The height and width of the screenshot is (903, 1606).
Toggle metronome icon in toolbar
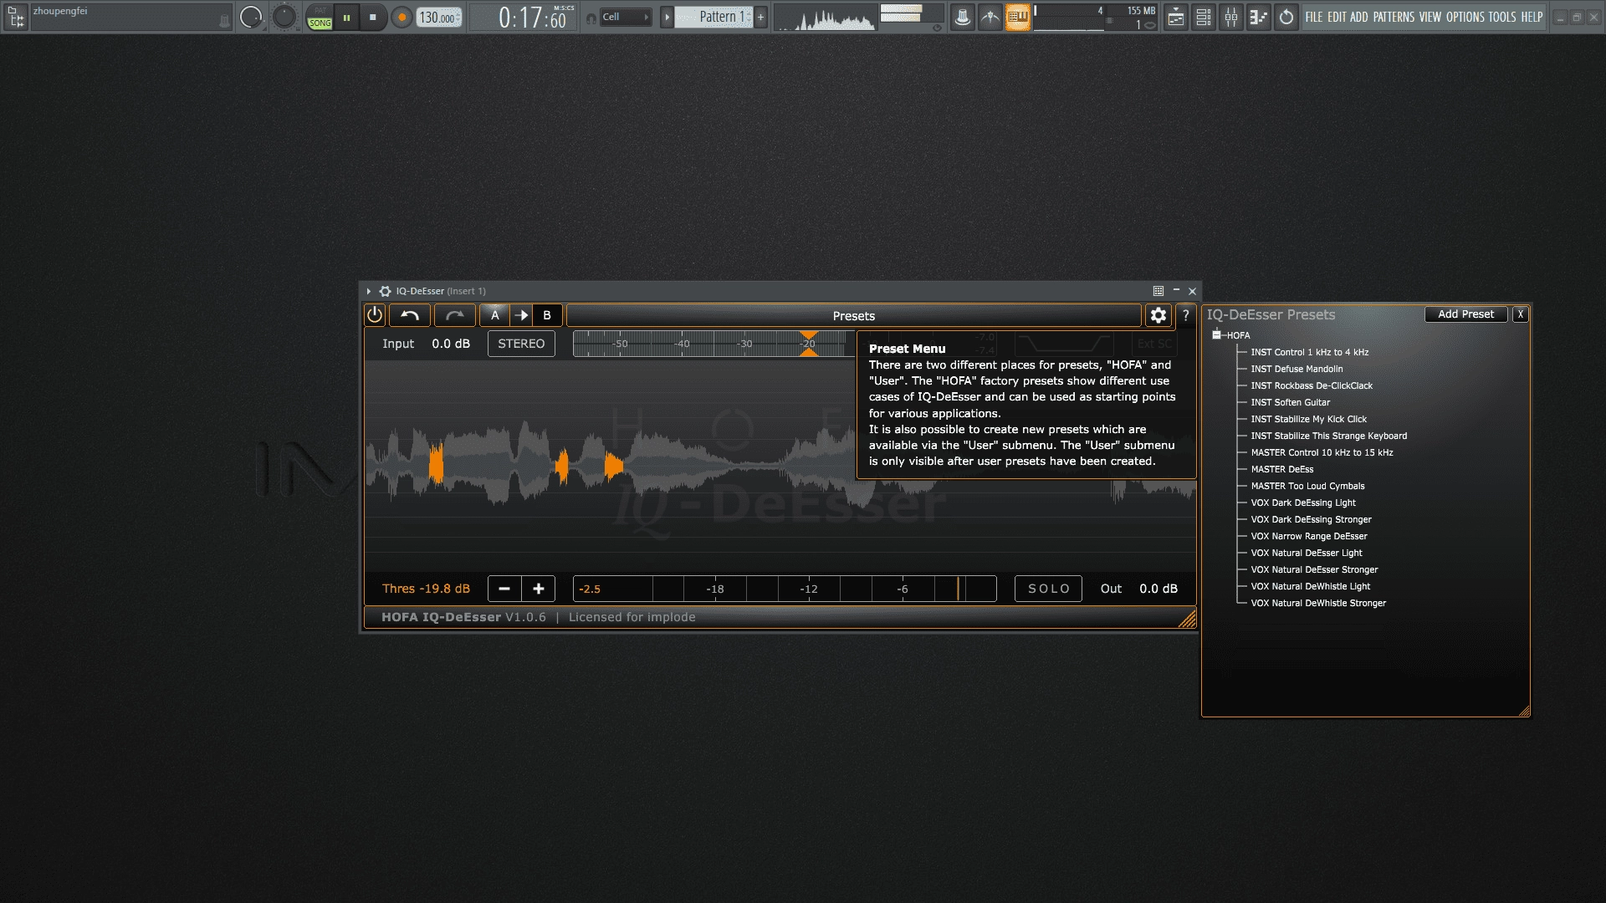(963, 17)
